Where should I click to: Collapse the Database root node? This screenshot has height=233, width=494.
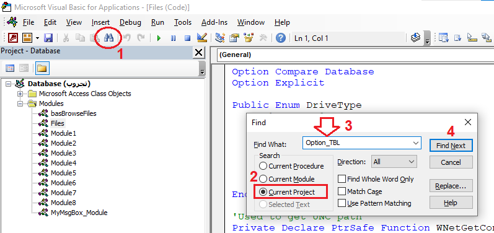9,84
